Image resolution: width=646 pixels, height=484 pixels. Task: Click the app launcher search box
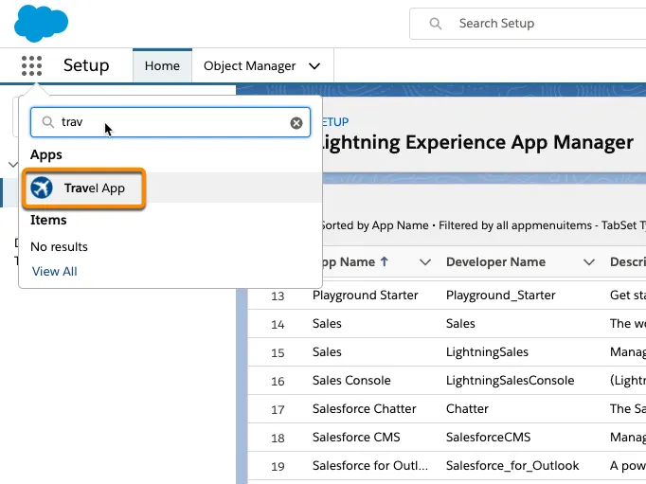point(170,122)
